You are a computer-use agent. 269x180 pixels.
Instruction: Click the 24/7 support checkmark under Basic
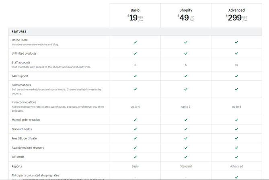point(135,76)
